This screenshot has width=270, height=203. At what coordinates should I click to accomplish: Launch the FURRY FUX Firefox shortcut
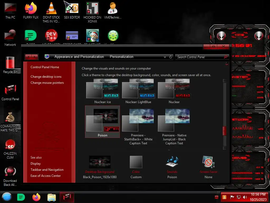coord(31,11)
